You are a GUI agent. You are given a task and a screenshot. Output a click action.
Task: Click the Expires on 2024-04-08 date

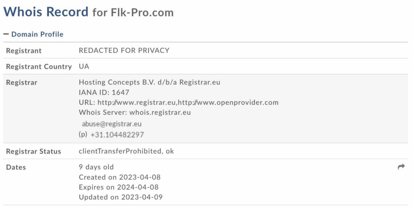(118, 187)
